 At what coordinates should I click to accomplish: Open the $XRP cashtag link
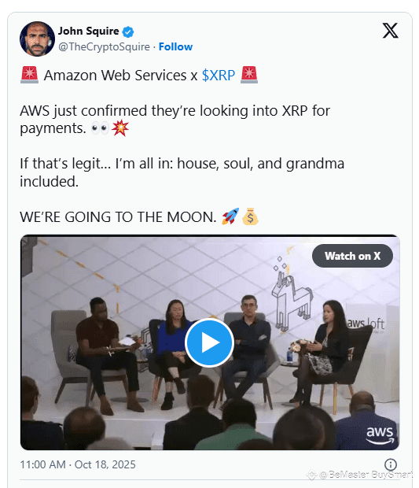tap(219, 76)
